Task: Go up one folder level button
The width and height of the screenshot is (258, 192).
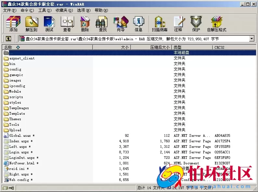Action: coord(8,39)
